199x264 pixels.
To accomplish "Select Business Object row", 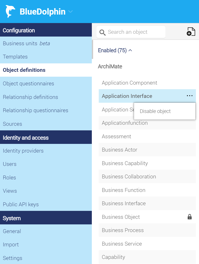I will coord(147,217).
